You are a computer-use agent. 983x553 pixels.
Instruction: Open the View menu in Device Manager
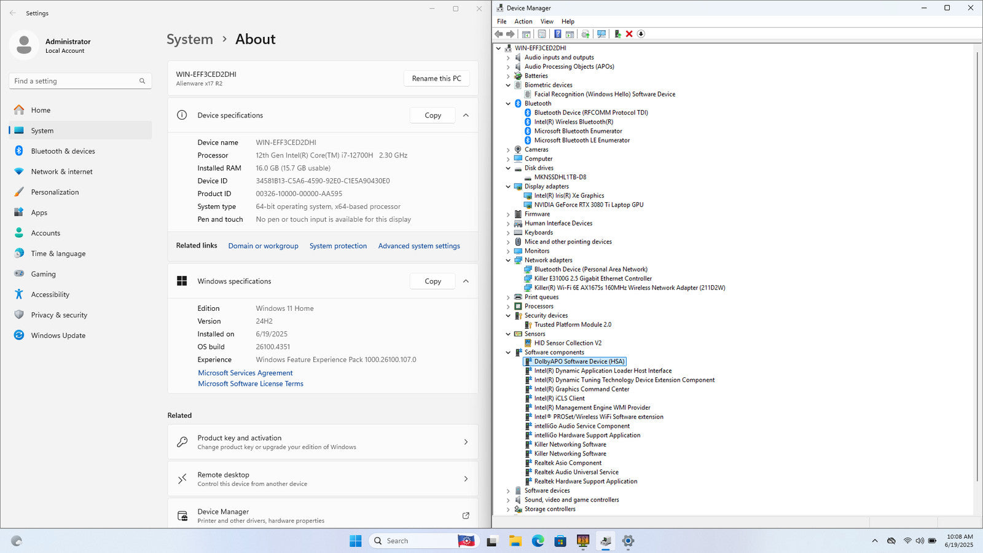547,22
